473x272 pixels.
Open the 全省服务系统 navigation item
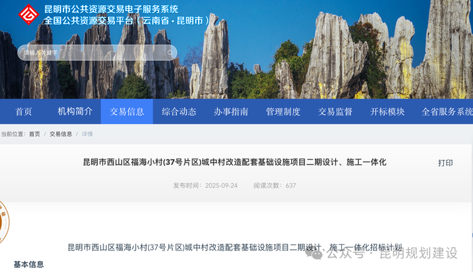tap(447, 112)
